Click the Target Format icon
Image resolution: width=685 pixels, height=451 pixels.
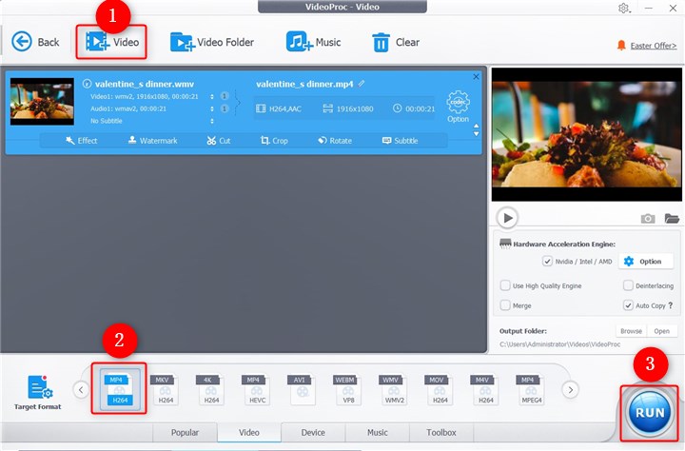pyautogui.click(x=38, y=392)
